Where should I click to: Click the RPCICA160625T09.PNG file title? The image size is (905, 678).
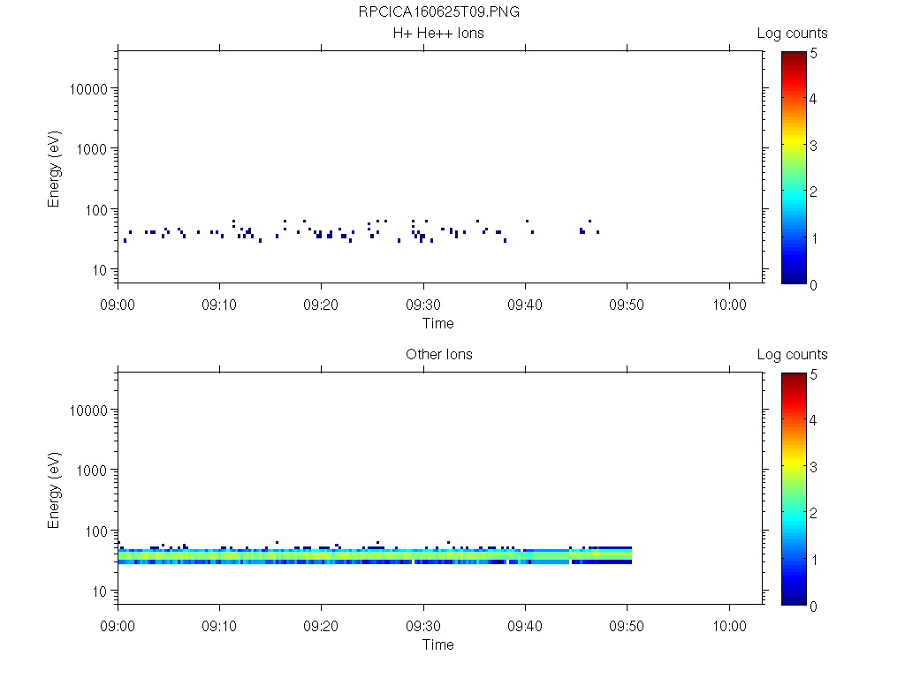point(438,11)
